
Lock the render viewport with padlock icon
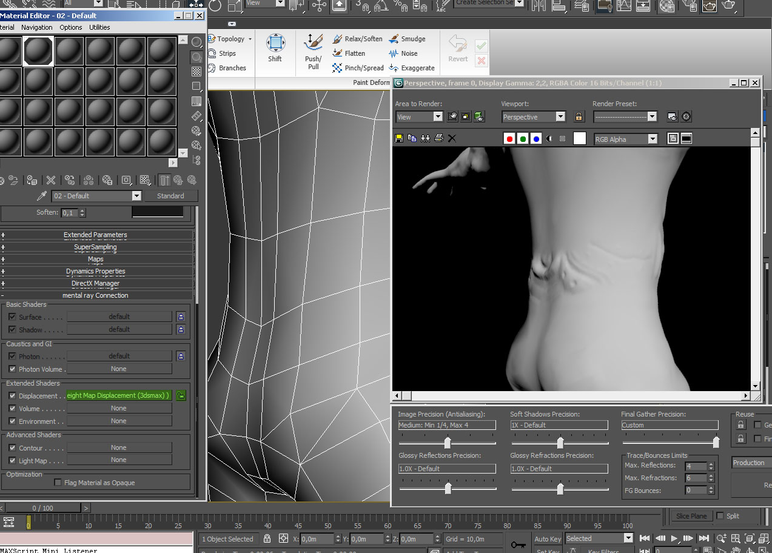tap(579, 116)
